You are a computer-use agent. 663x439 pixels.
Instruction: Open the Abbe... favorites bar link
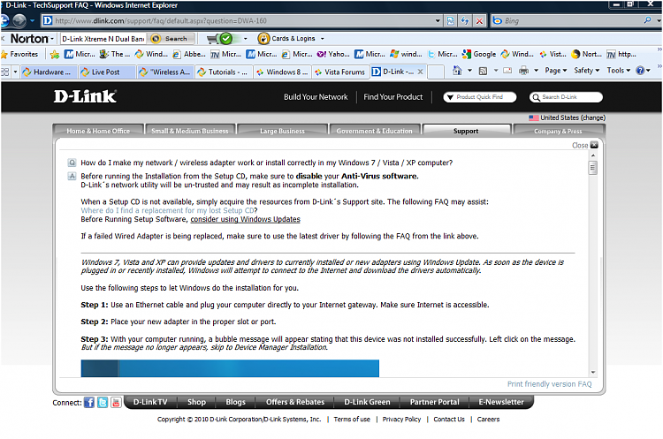189,54
